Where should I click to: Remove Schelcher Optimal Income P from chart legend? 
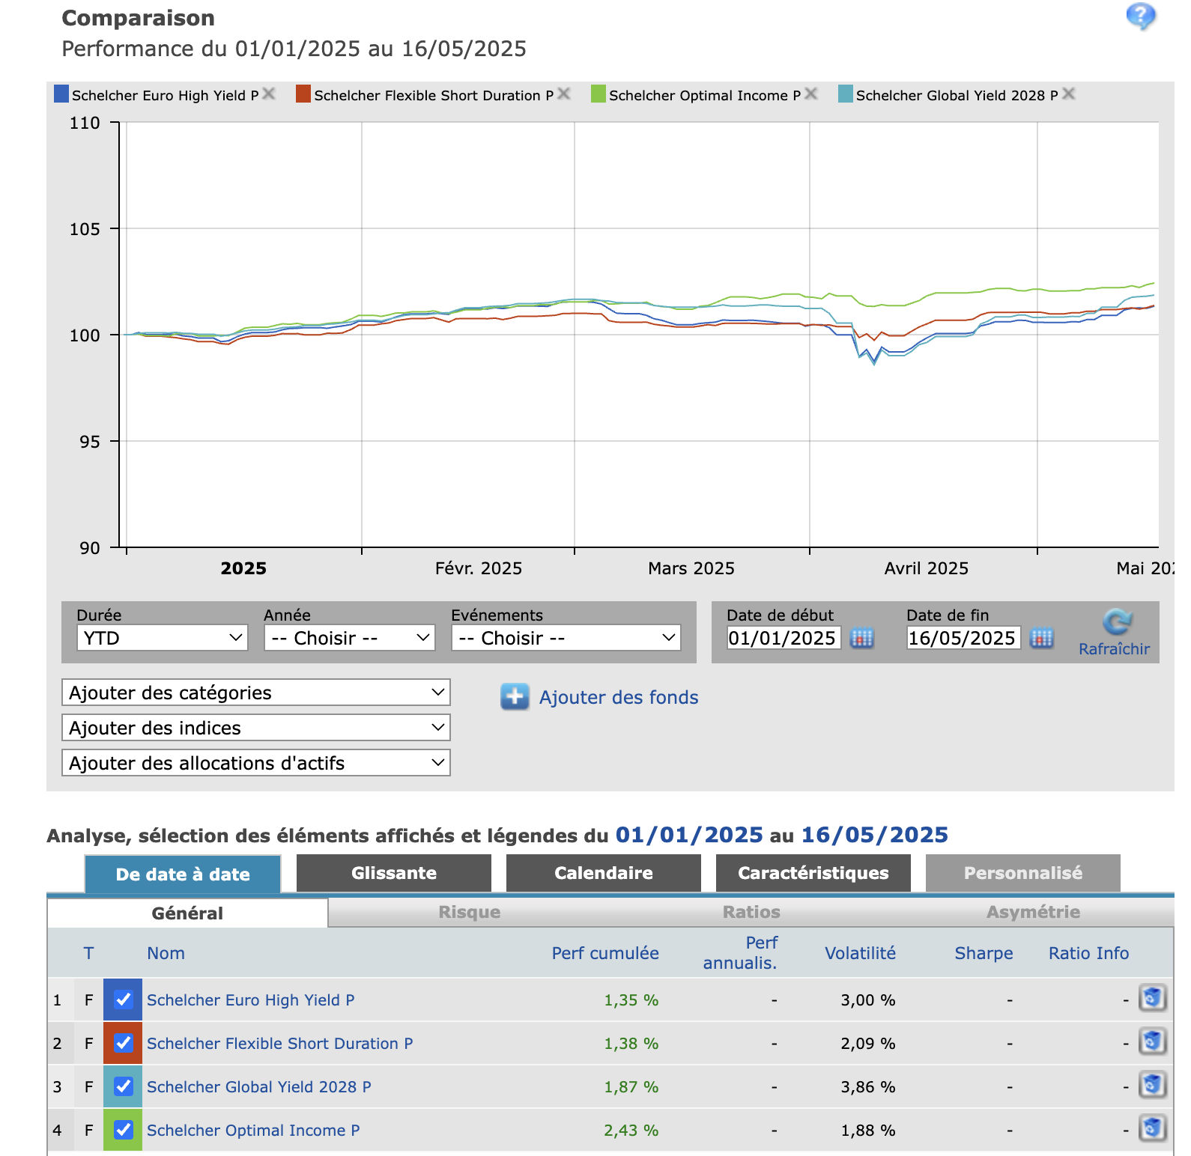[810, 94]
